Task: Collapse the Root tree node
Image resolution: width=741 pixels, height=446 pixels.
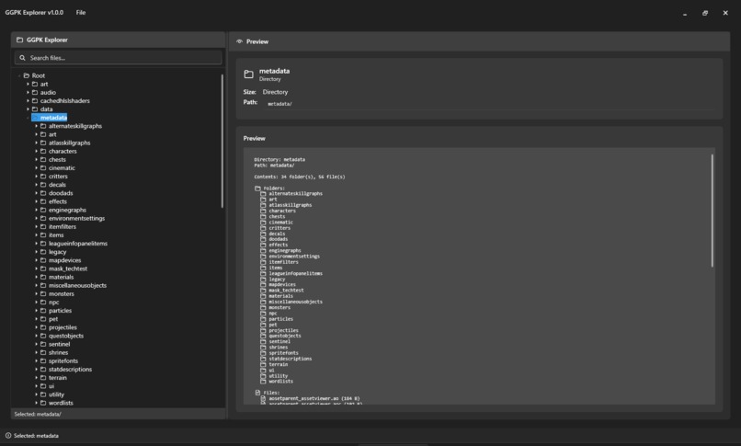Action: point(19,75)
